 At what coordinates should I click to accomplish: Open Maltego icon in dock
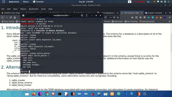point(99,94)
